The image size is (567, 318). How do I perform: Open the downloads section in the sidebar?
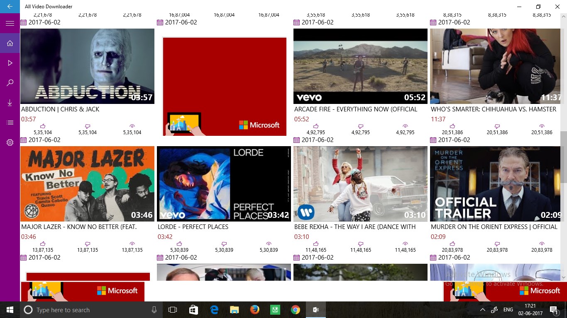(10, 103)
